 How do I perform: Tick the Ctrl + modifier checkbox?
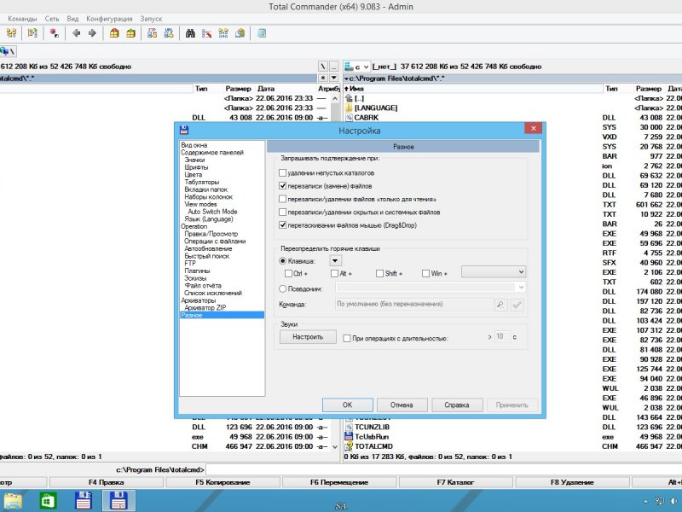[288, 273]
